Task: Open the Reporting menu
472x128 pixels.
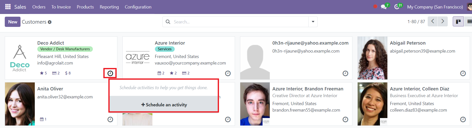Action: pos(109,7)
